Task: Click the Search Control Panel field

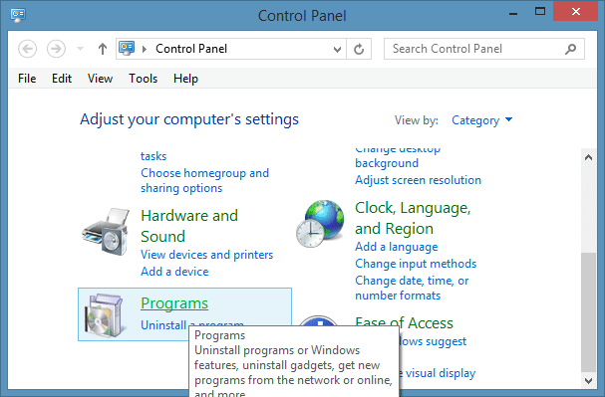Action: pos(483,49)
